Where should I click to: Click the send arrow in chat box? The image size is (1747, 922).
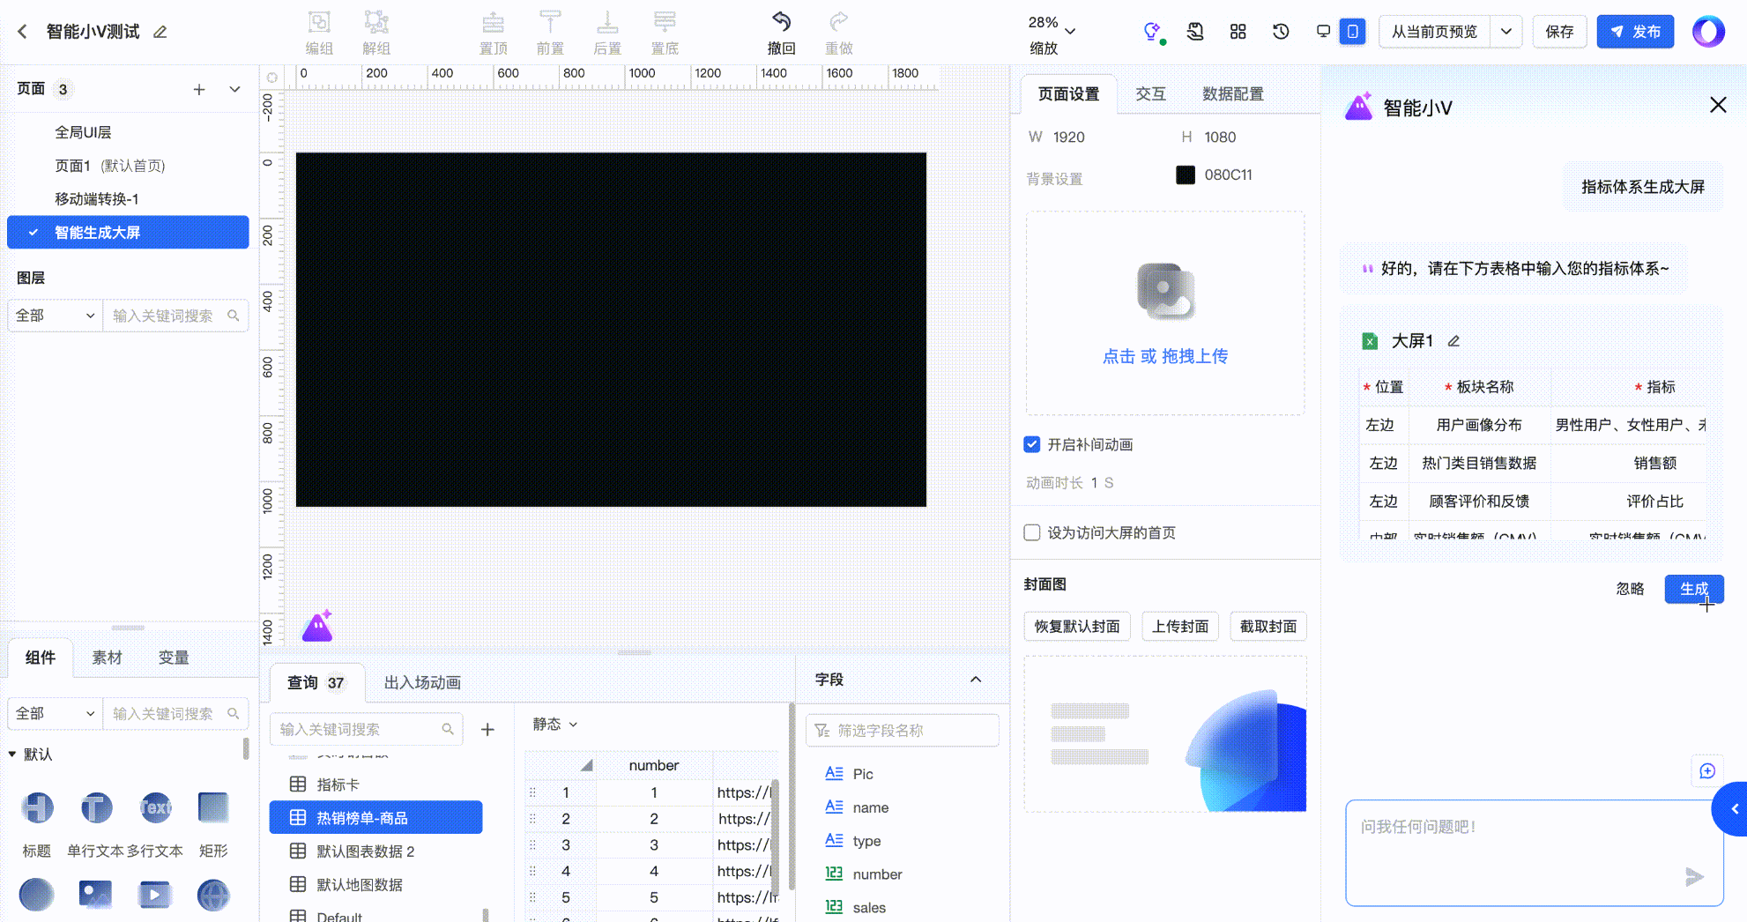[x=1693, y=876]
